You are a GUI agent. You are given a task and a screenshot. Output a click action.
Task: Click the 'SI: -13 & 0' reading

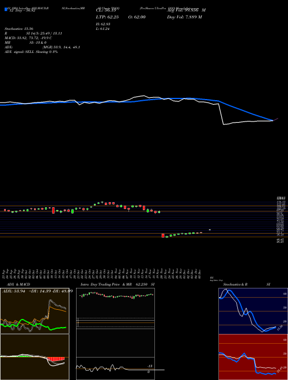coord(38,43)
